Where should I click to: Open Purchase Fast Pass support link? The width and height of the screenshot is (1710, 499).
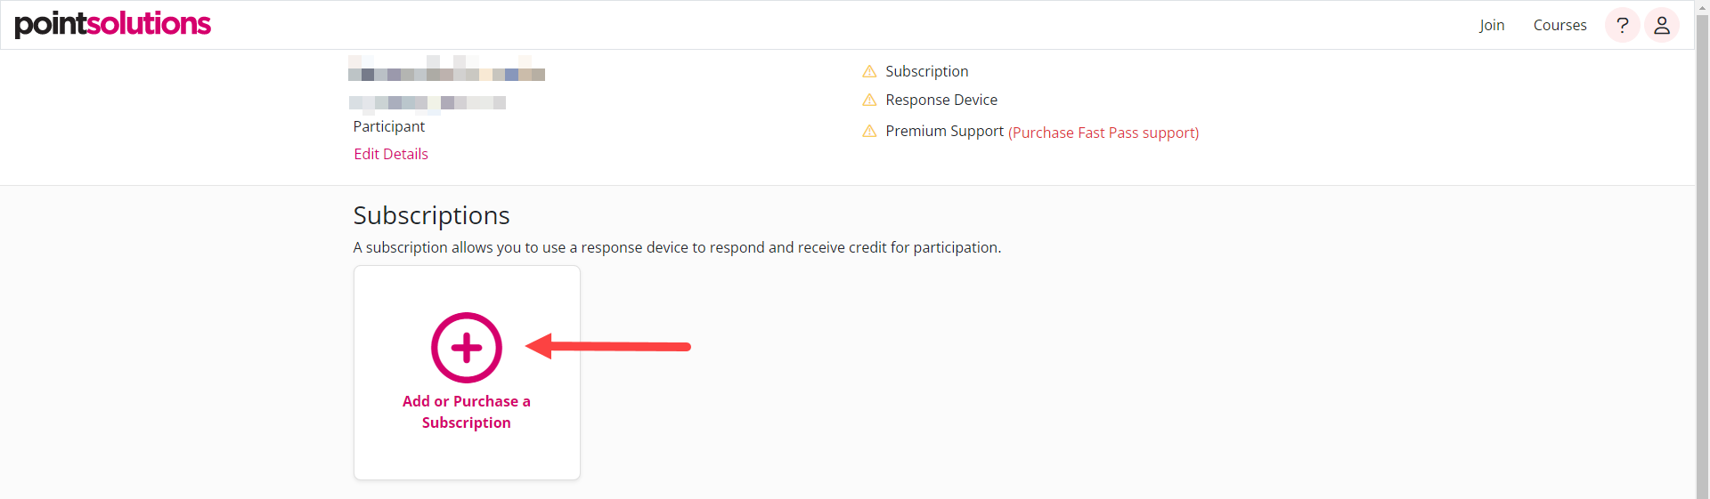1103,133
